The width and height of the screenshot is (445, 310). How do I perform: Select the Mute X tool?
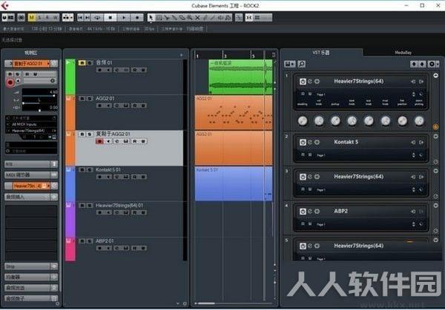point(197,18)
